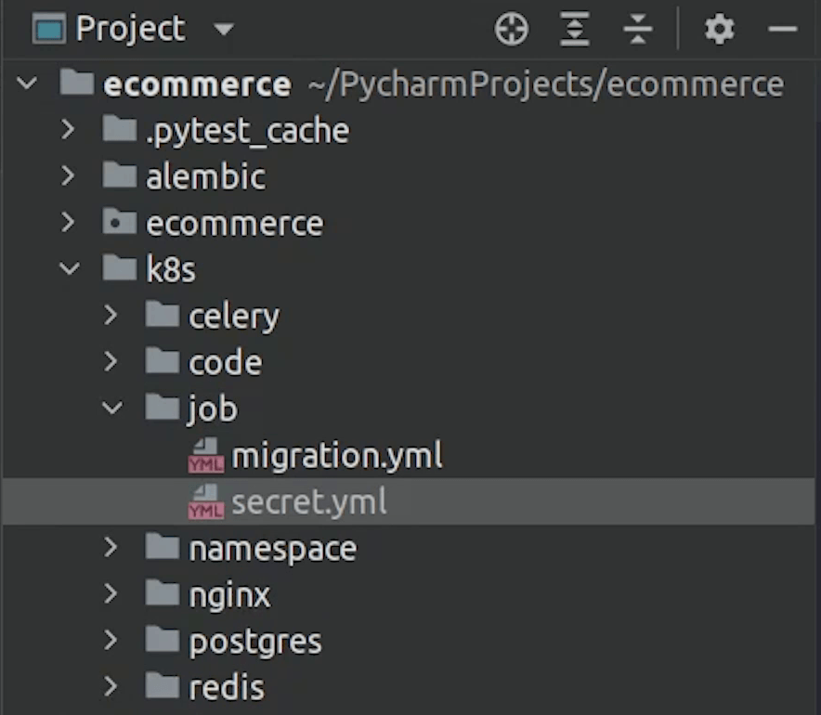Select the migration.yml file
Viewport: 821px width, 715px height.
tap(336, 456)
